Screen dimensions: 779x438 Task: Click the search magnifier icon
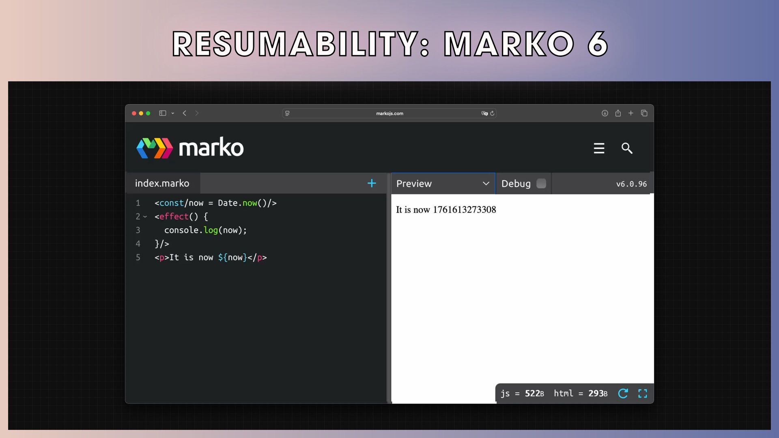(627, 148)
